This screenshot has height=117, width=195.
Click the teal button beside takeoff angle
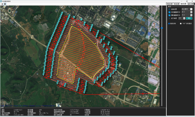pos(189,18)
